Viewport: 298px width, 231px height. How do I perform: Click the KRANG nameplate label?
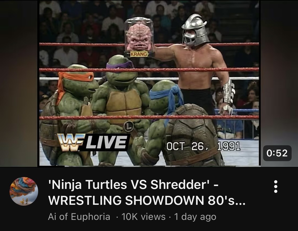(139, 54)
